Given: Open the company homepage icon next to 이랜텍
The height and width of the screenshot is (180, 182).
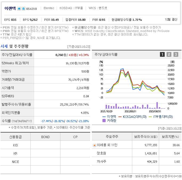Looking at the screenshot, I should tap(19, 9).
